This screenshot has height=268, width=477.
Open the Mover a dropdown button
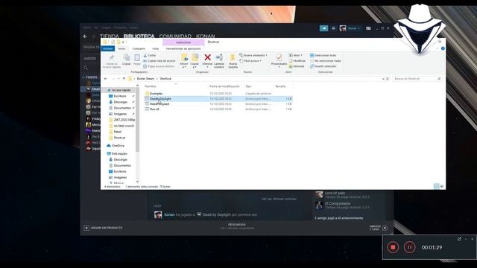pos(184,61)
